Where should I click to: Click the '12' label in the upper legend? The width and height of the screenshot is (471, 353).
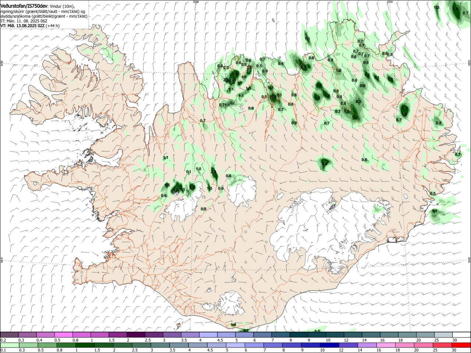coord(346,340)
